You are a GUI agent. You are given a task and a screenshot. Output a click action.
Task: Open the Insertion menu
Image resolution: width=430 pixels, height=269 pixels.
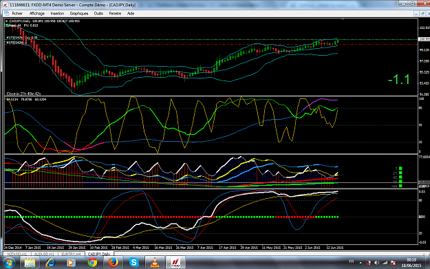[57, 14]
